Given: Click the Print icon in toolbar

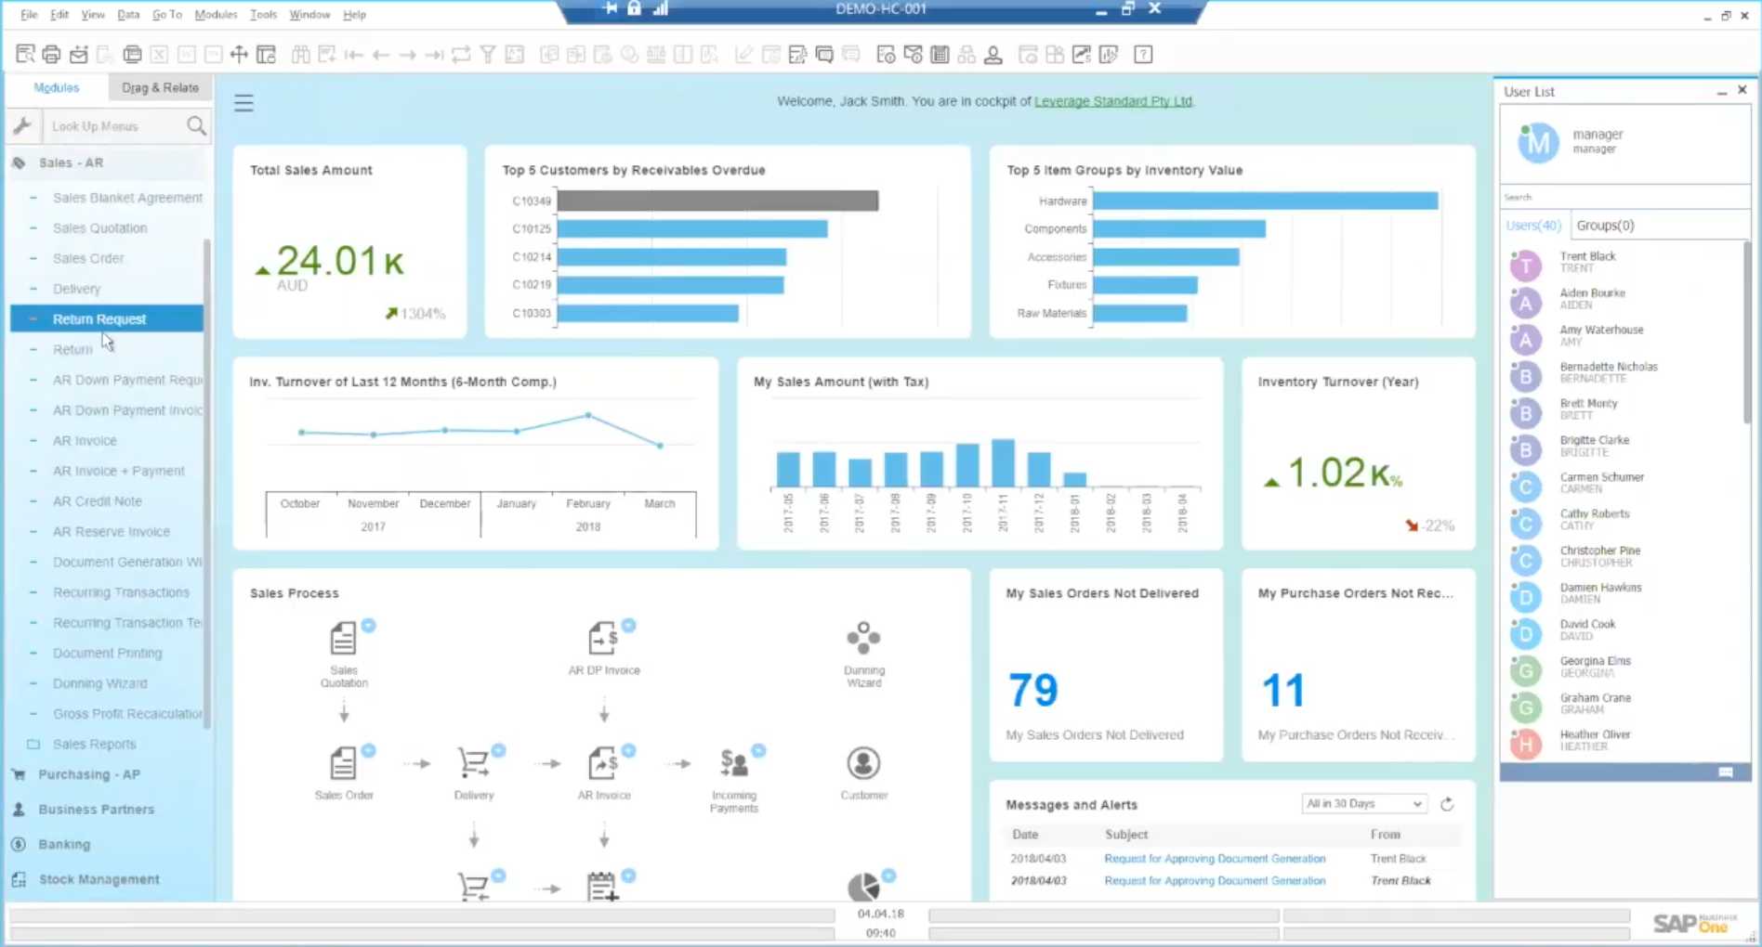Looking at the screenshot, I should (51, 55).
